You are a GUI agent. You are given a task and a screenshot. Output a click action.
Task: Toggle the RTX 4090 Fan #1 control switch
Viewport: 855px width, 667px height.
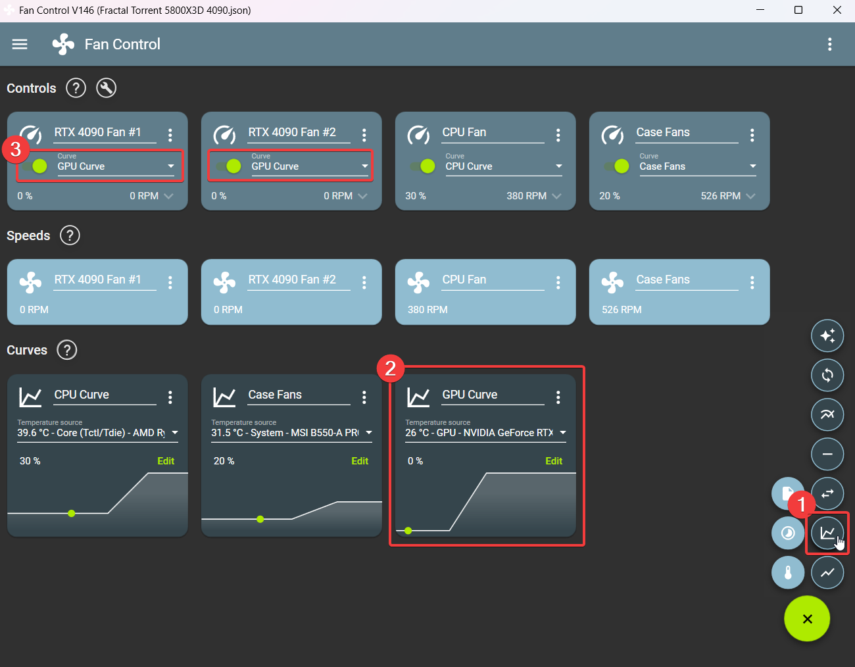coord(34,166)
